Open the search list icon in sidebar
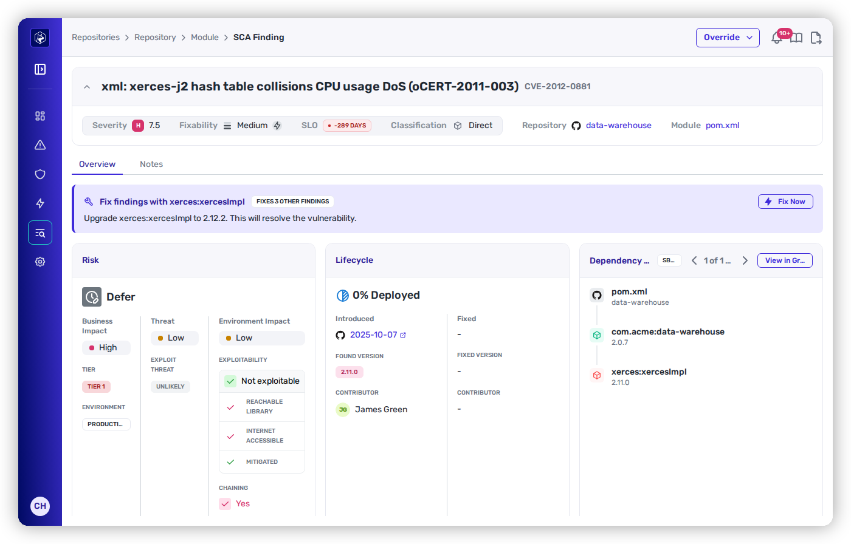851x544 pixels. 40,233
